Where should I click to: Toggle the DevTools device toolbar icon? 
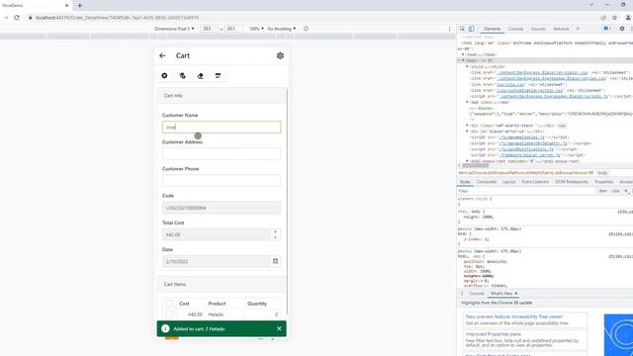[x=471, y=29]
